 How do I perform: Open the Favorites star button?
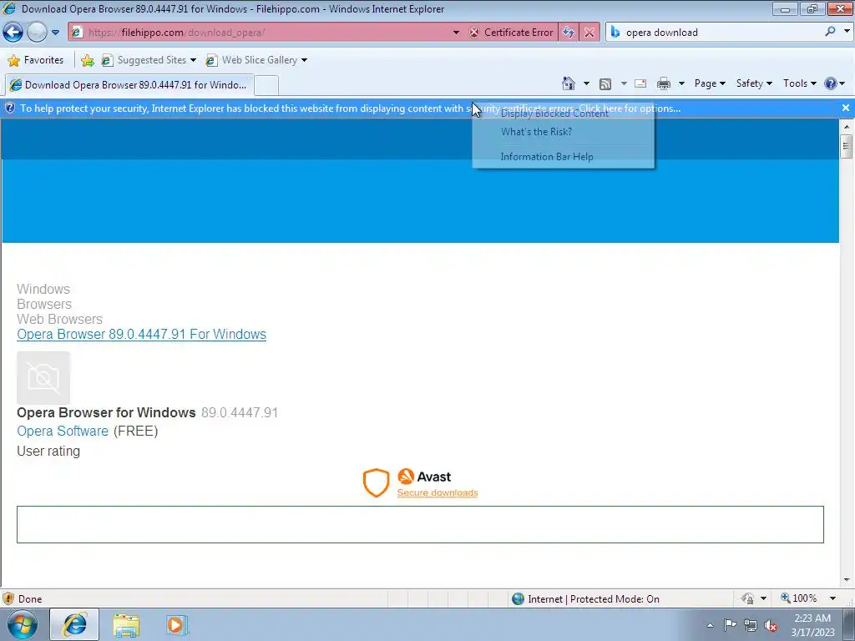[36, 60]
